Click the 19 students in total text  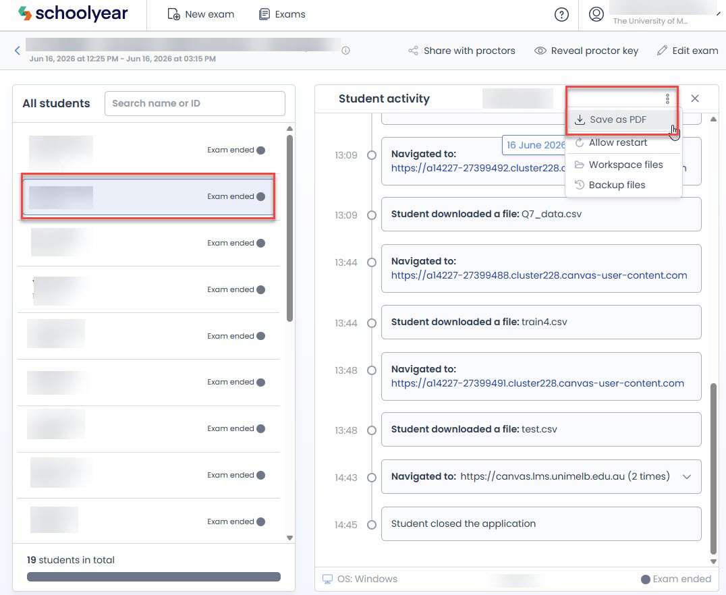point(71,560)
